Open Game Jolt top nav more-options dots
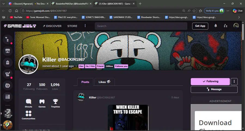The width and height of the screenshot is (245, 131). 85,26
